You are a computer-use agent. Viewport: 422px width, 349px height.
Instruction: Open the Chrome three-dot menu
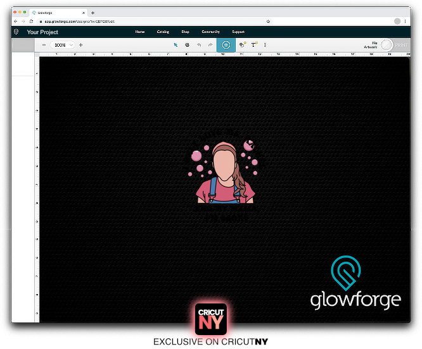(405, 21)
